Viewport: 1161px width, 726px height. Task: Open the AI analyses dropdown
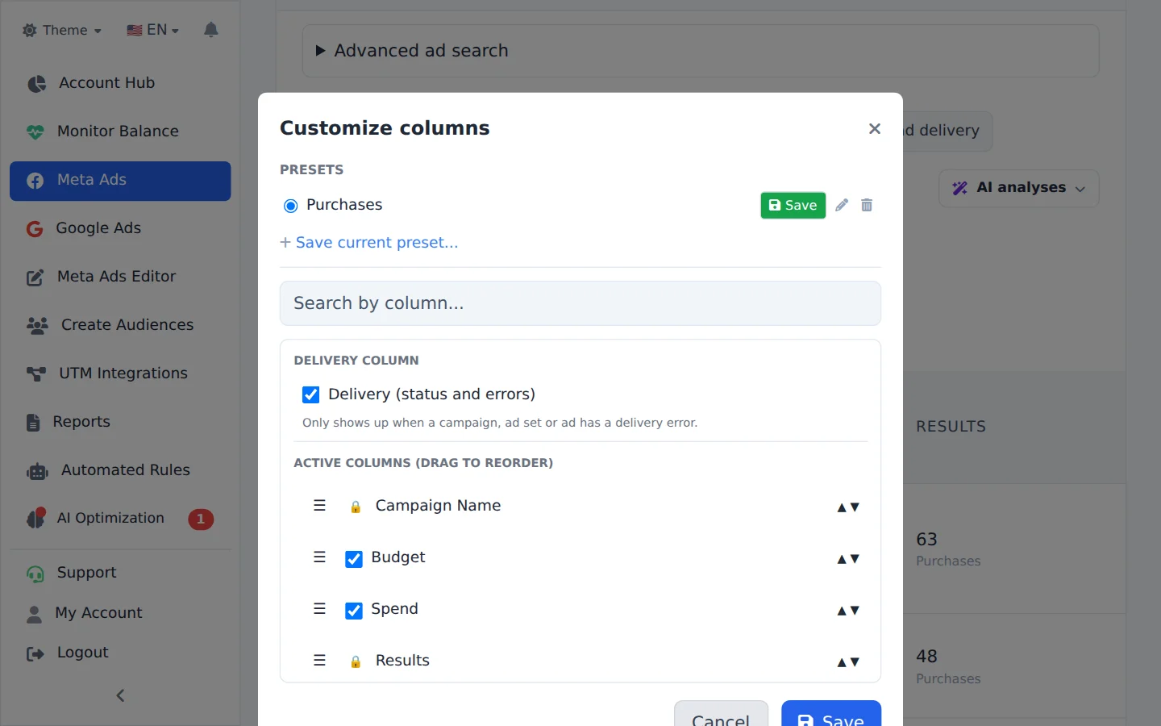coord(1019,188)
